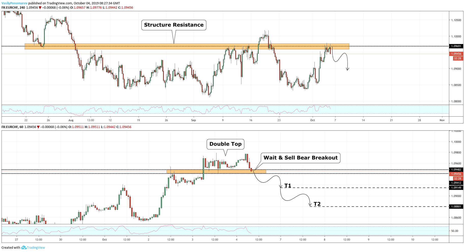Click the FX:EURCHF, 60 symbol header
The height and width of the screenshot is (252, 465).
click(x=12, y=127)
